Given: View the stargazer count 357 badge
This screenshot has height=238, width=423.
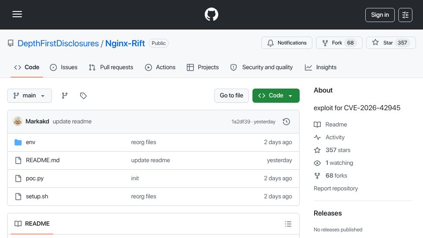Looking at the screenshot, I should click(402, 43).
